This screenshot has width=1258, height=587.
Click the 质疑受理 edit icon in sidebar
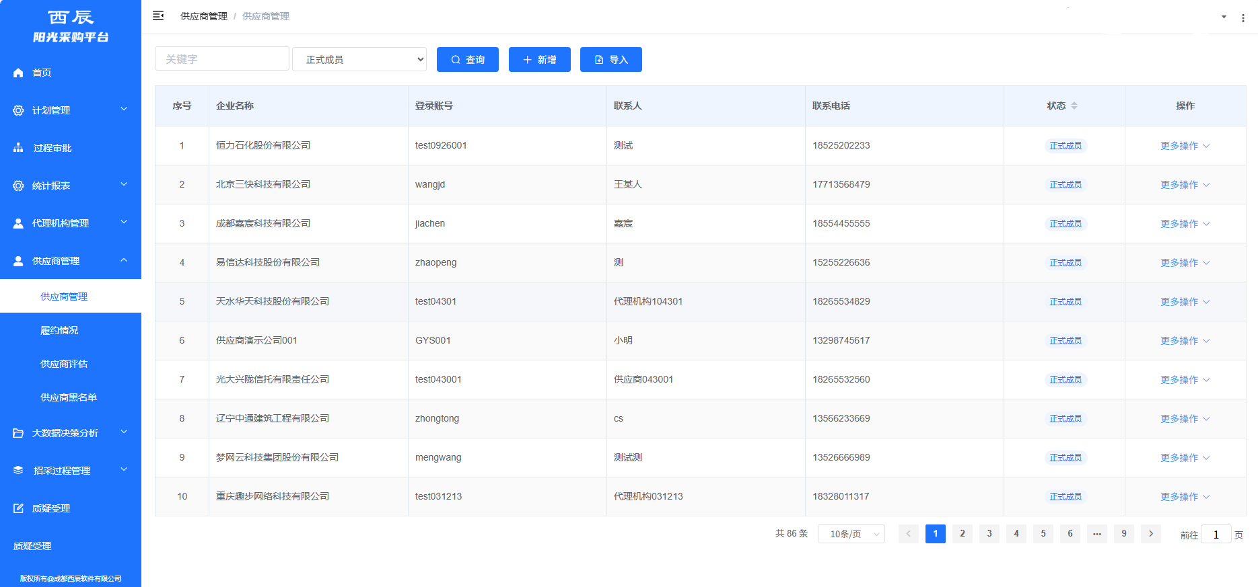tap(18, 508)
